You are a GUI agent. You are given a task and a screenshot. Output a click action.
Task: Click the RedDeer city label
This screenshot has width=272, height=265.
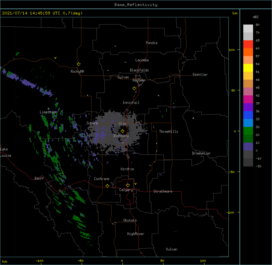pyautogui.click(x=139, y=80)
